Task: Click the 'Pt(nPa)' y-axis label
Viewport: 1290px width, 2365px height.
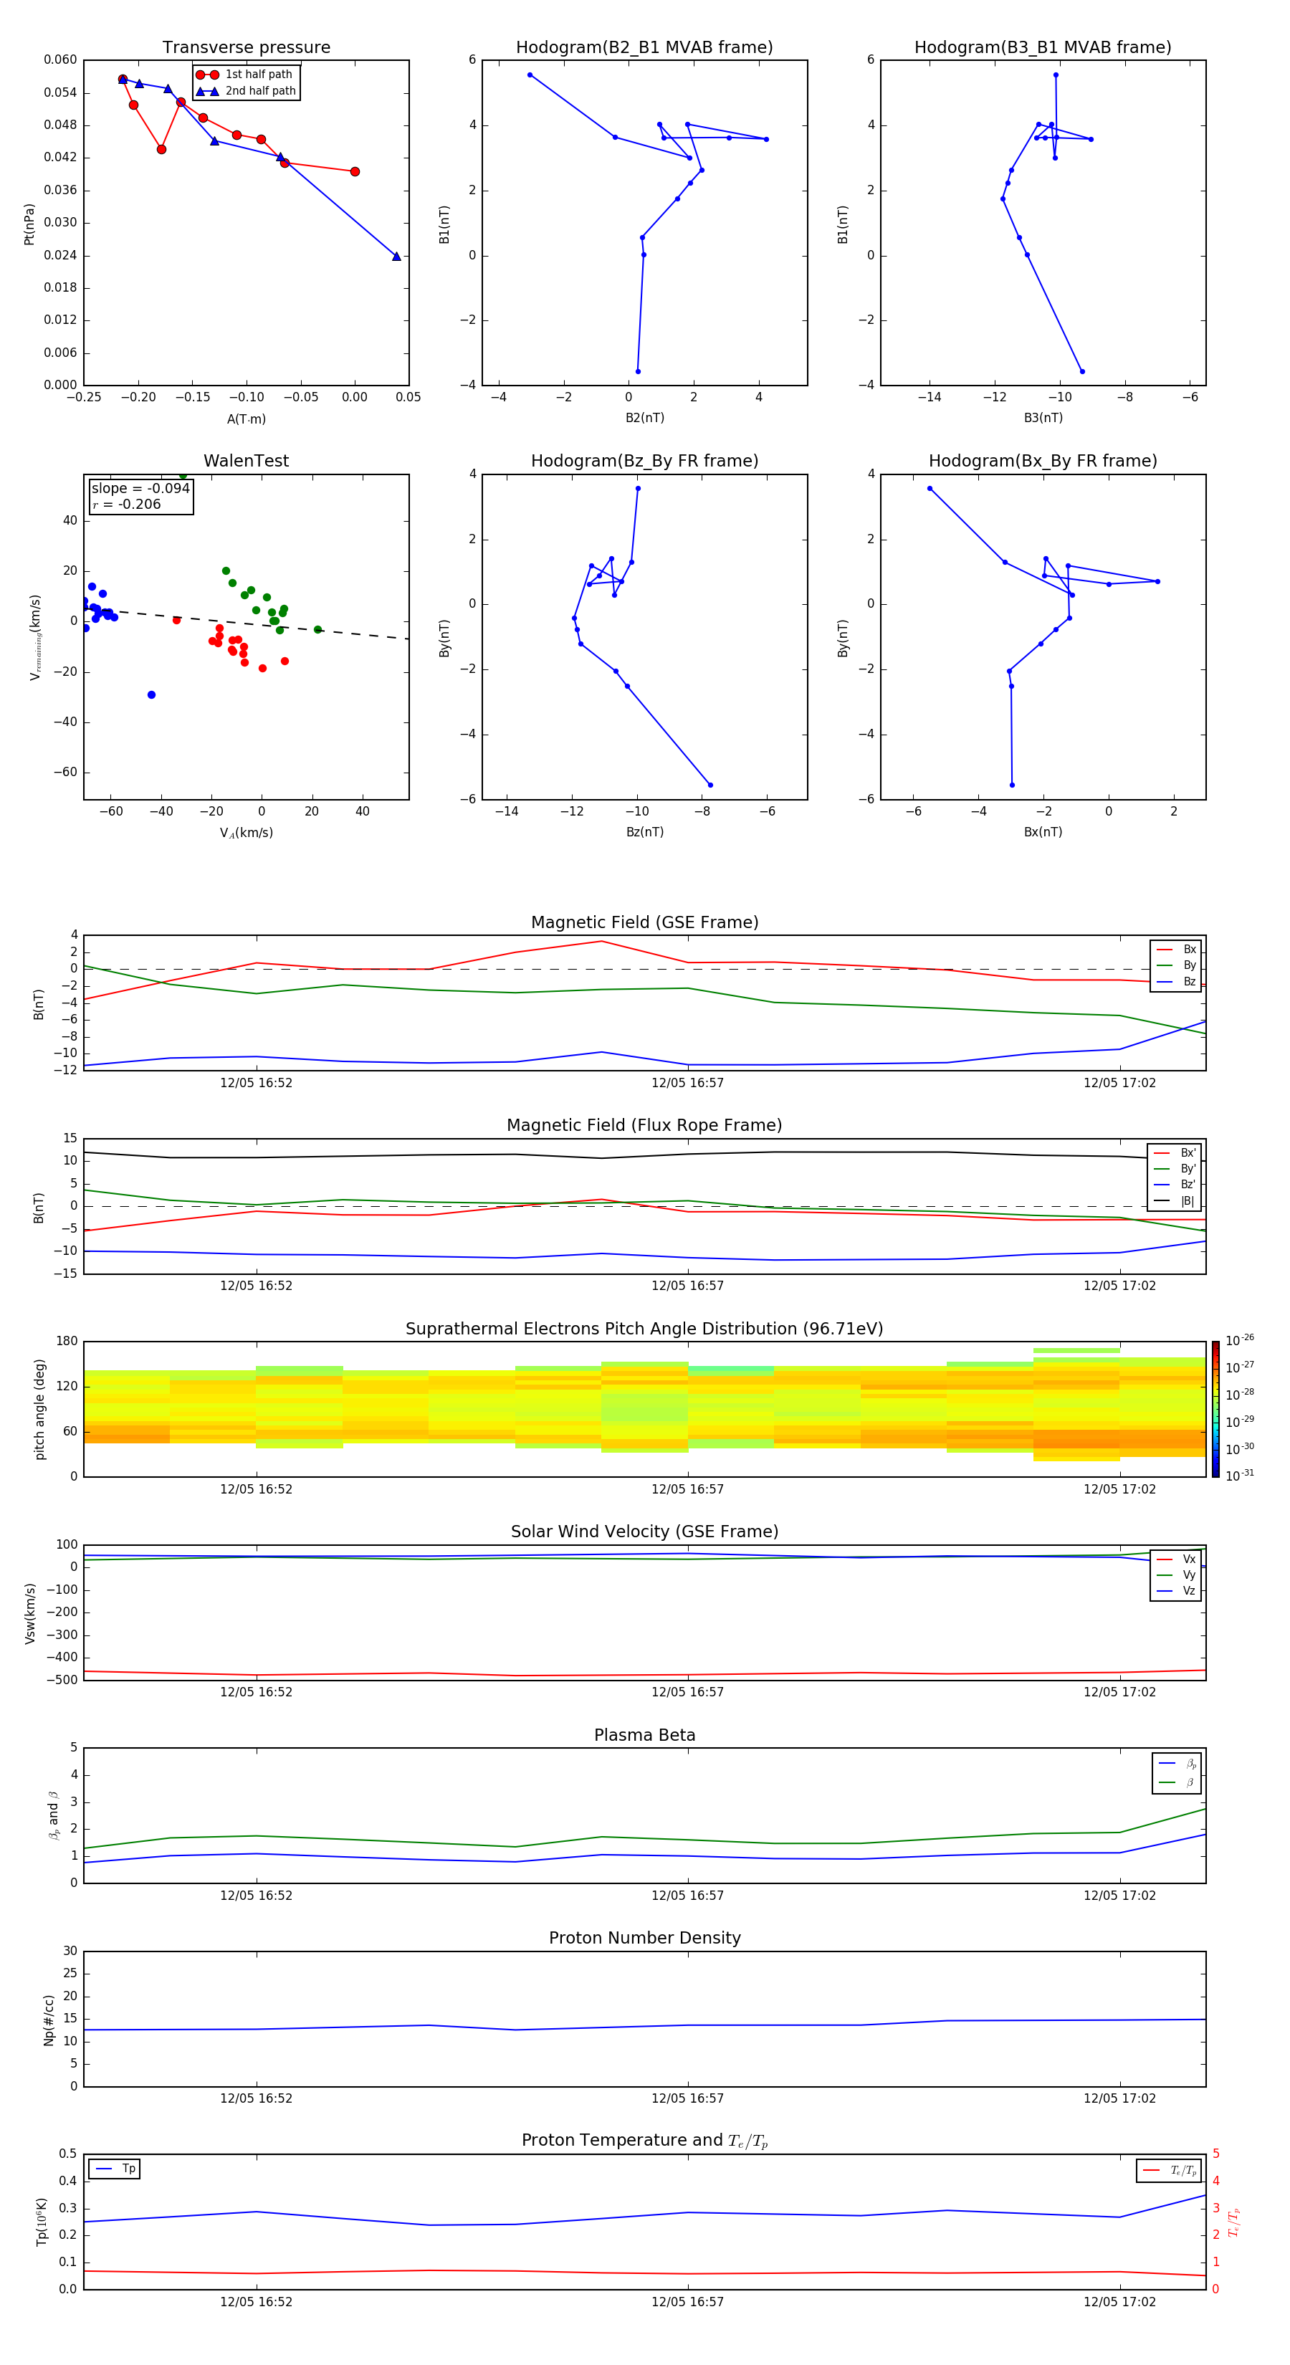Action: [x=29, y=224]
